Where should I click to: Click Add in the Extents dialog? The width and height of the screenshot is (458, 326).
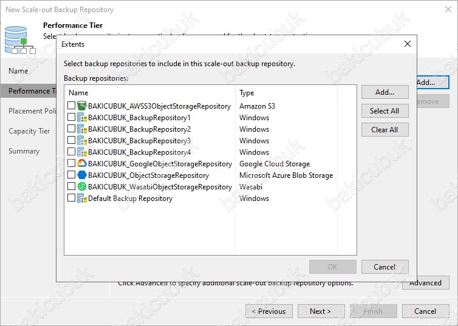pos(385,92)
